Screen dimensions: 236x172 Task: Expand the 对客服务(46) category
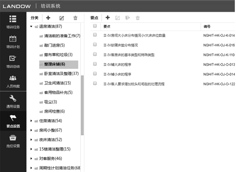pyautogui.click(x=31, y=159)
